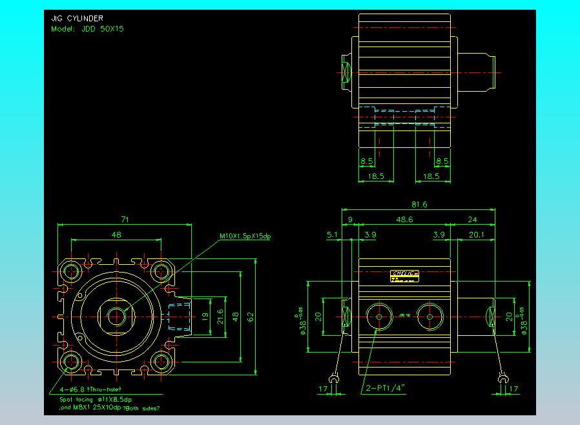Select the horizontal 48 dimension above end view

pos(116,234)
